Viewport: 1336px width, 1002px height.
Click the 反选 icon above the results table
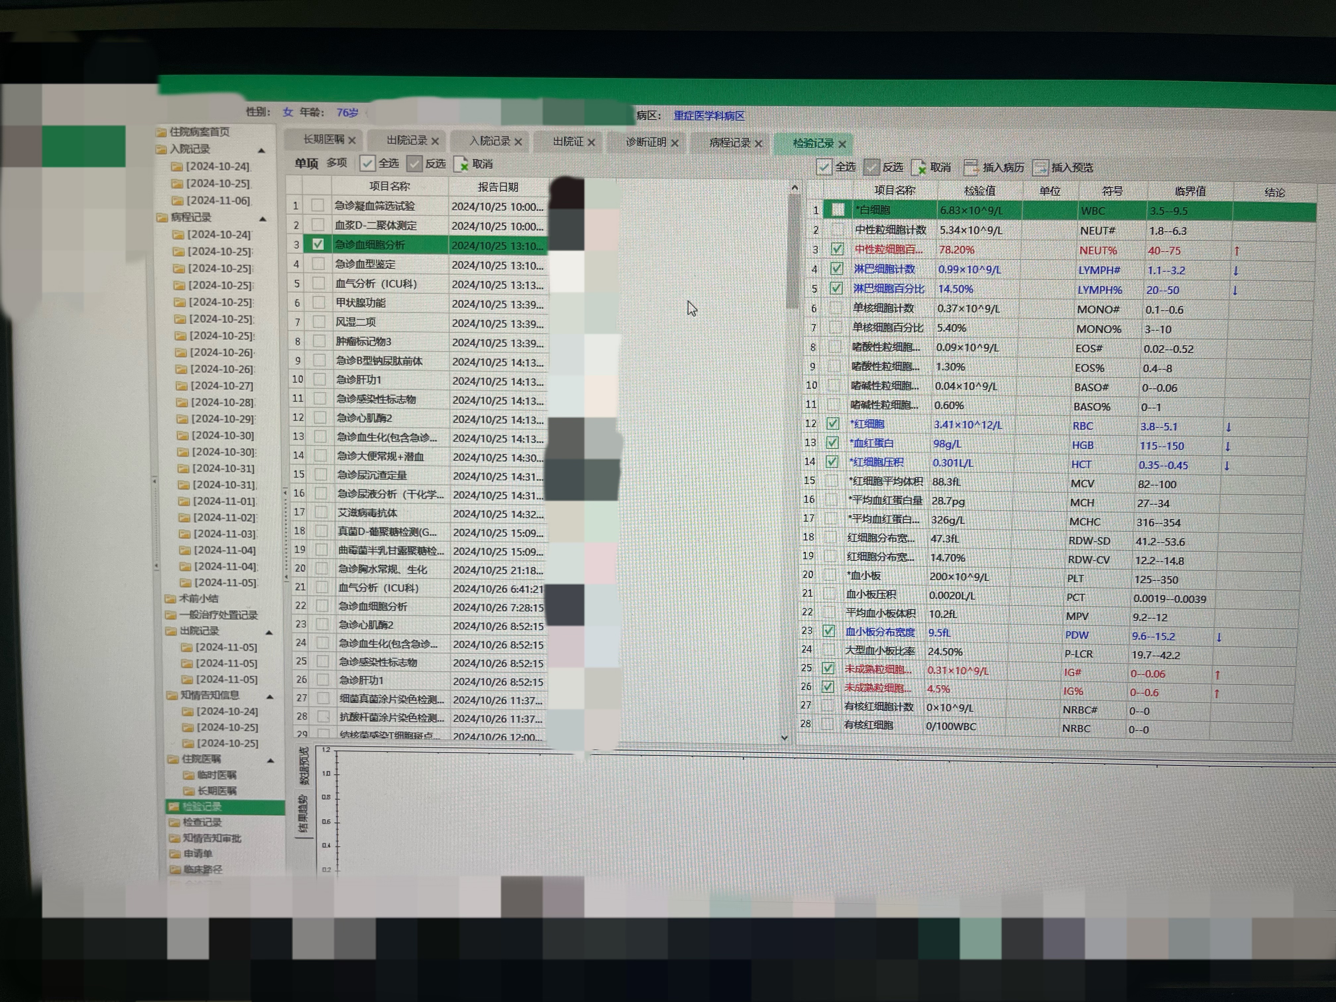pos(871,167)
